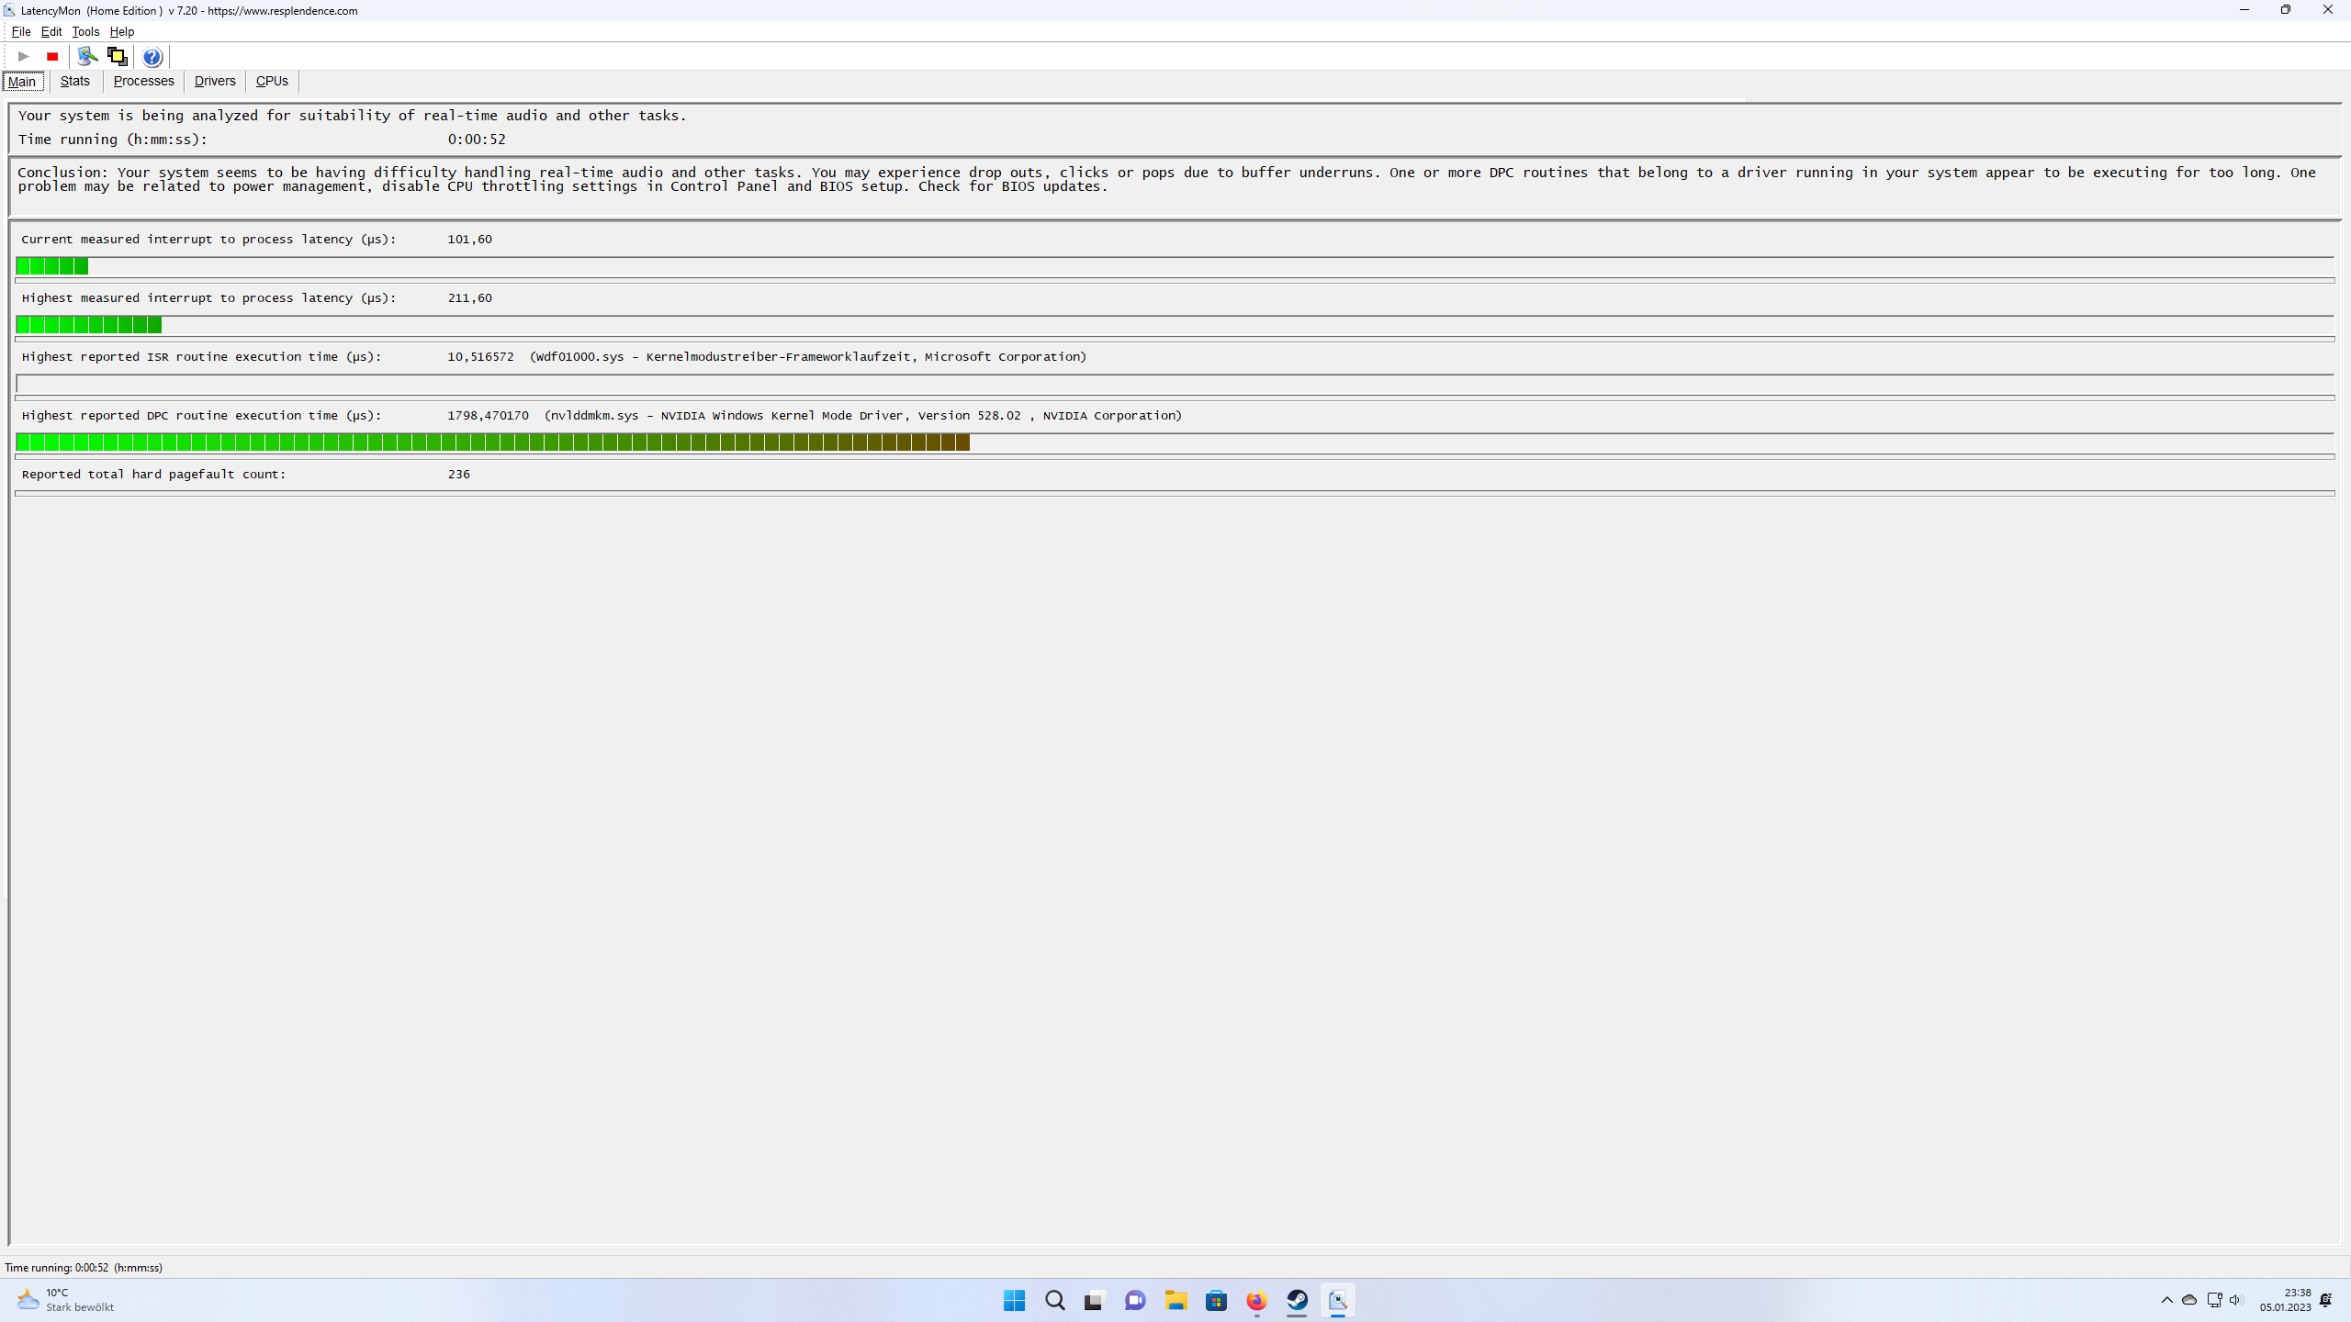The height and width of the screenshot is (1322, 2351).
Task: Click the LatencyMon taskbar icon
Action: pos(1338,1300)
